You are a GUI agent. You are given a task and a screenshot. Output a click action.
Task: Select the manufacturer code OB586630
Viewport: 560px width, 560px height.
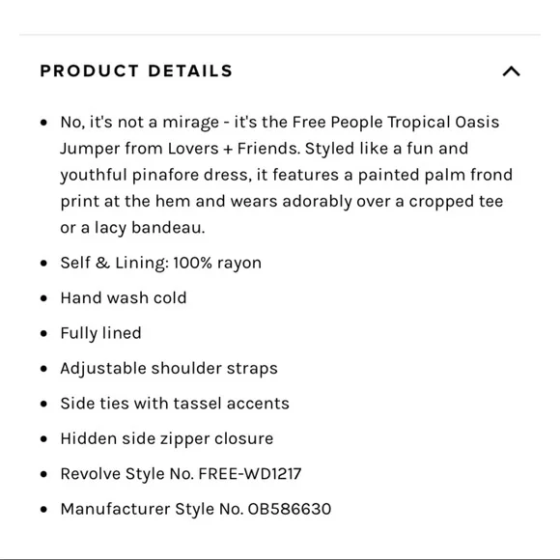click(x=290, y=509)
